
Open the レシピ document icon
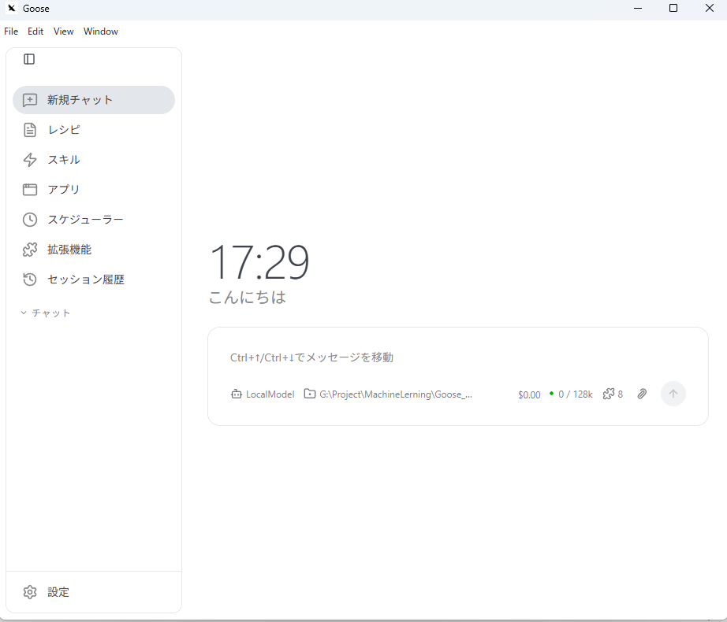point(30,130)
